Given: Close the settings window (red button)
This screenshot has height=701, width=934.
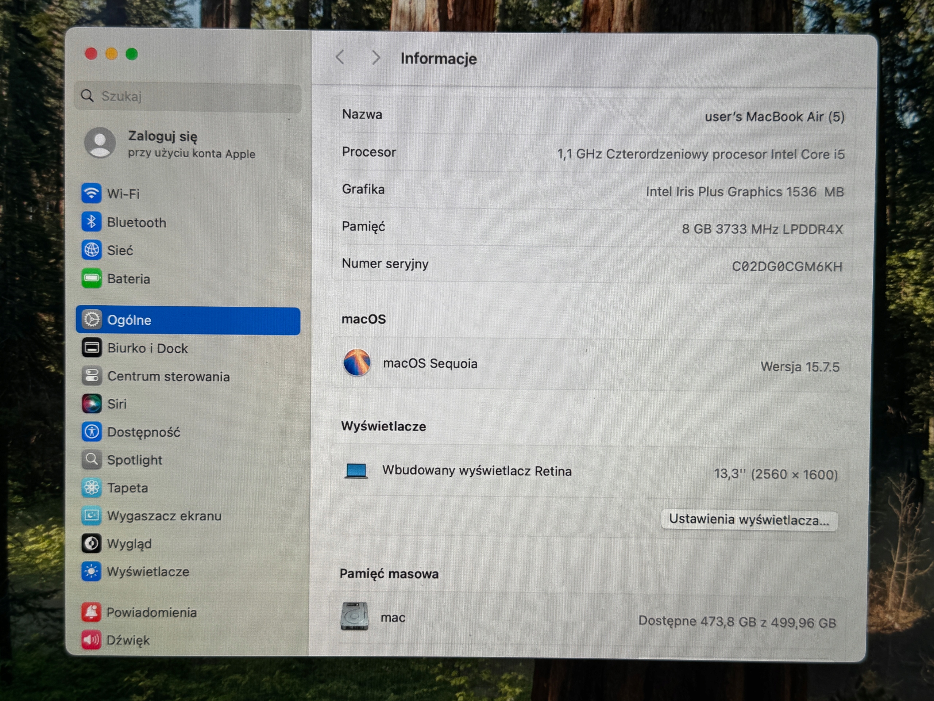Looking at the screenshot, I should 91,54.
